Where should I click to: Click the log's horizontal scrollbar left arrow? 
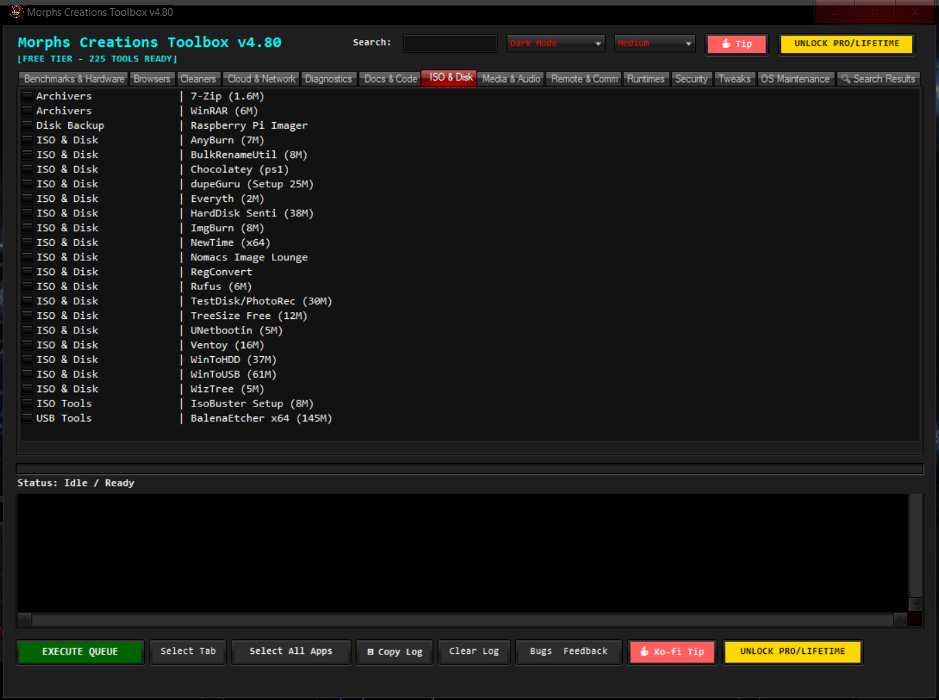(x=24, y=619)
